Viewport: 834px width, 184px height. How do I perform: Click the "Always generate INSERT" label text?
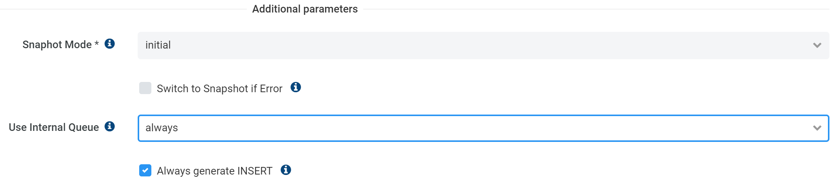coord(214,171)
